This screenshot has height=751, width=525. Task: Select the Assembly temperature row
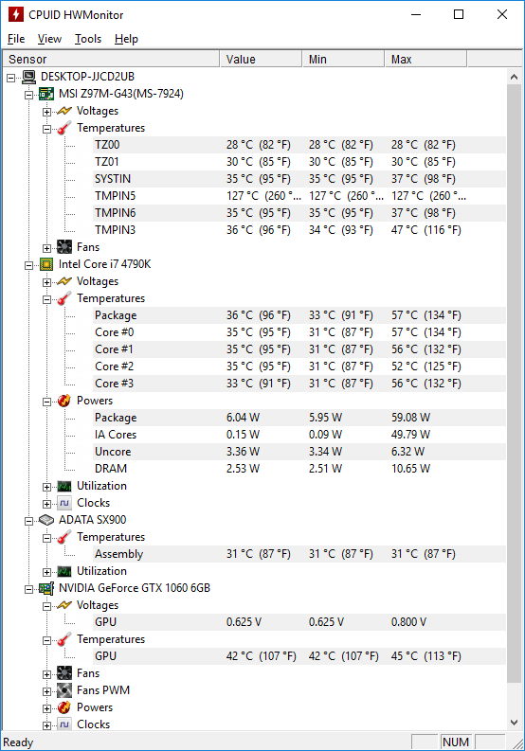pos(299,554)
